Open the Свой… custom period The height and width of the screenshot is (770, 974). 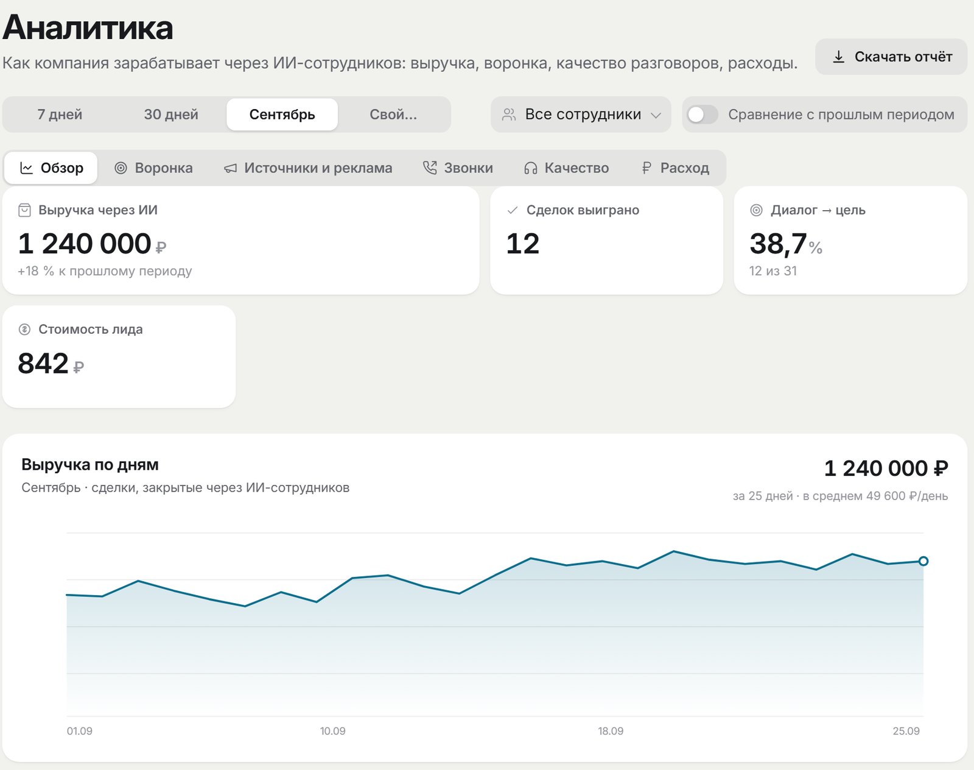(393, 115)
